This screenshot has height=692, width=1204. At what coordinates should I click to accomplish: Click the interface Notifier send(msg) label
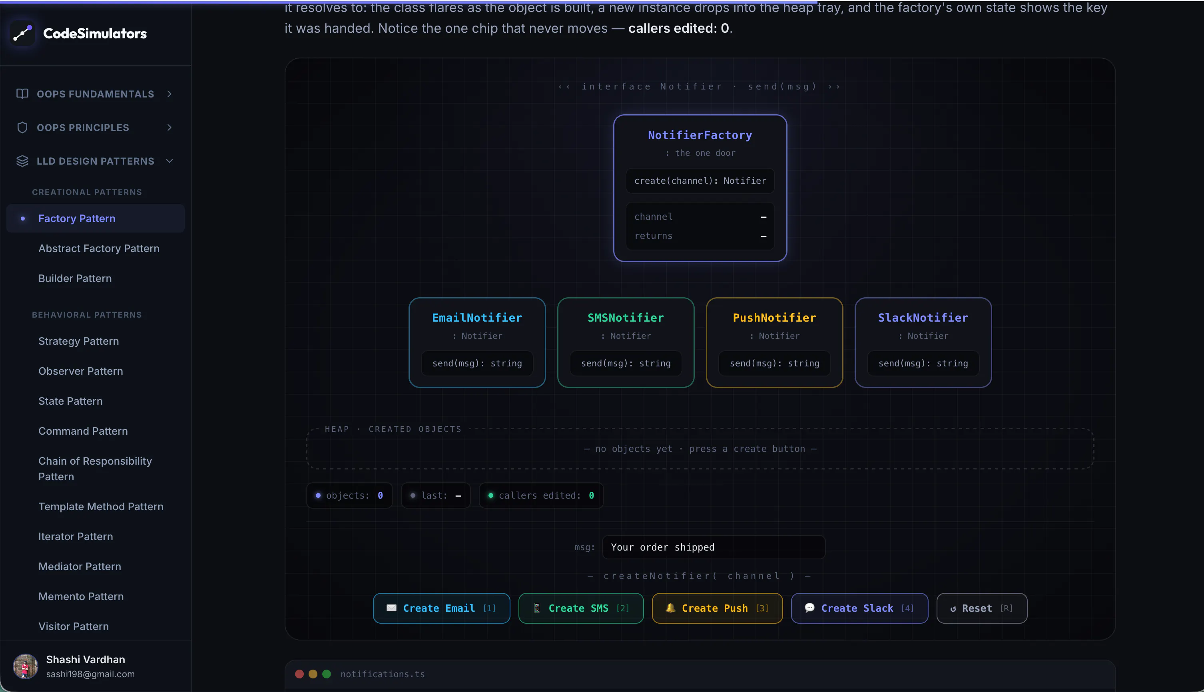700,86
